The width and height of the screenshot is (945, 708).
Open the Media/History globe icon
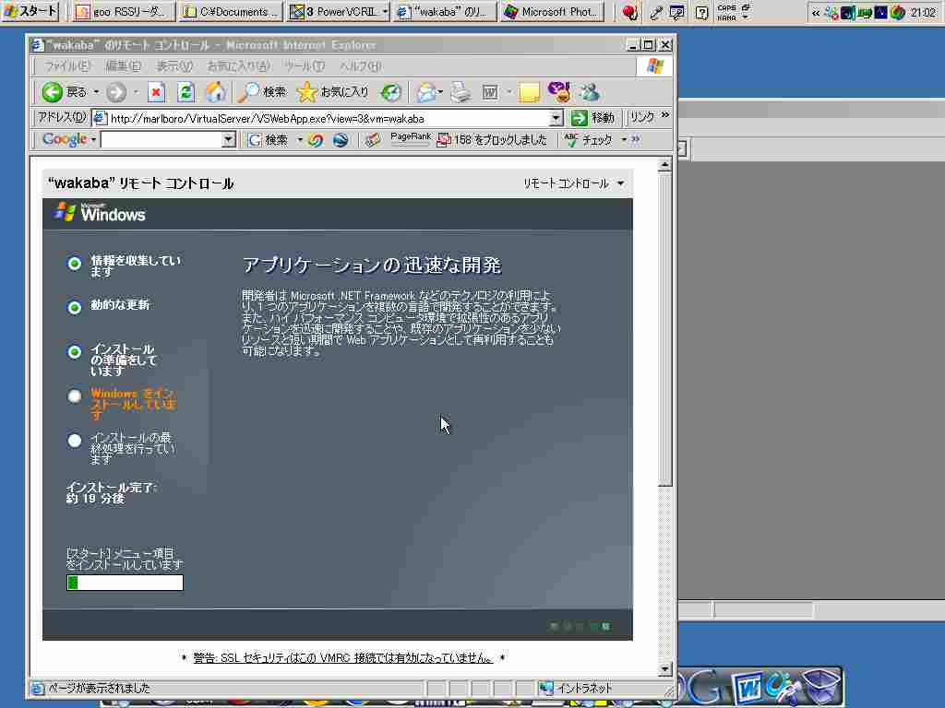pos(391,92)
